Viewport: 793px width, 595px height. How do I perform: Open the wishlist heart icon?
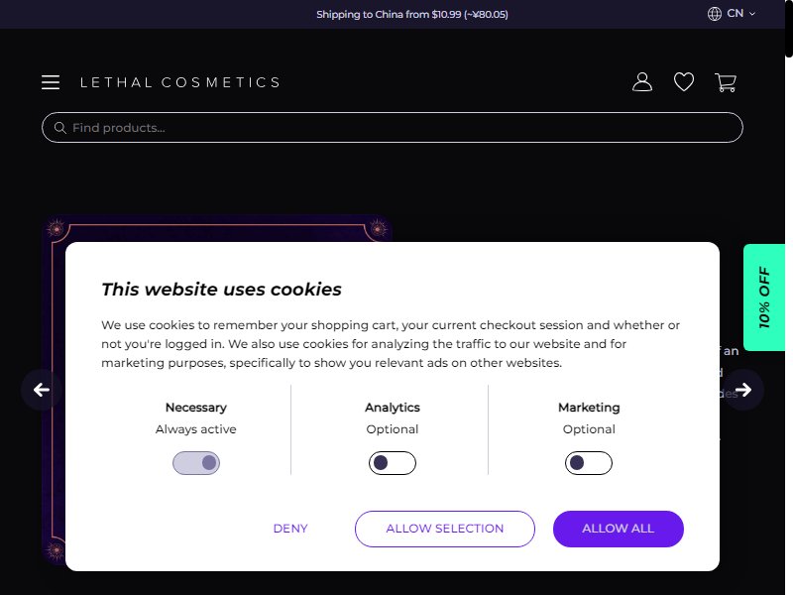coord(684,82)
